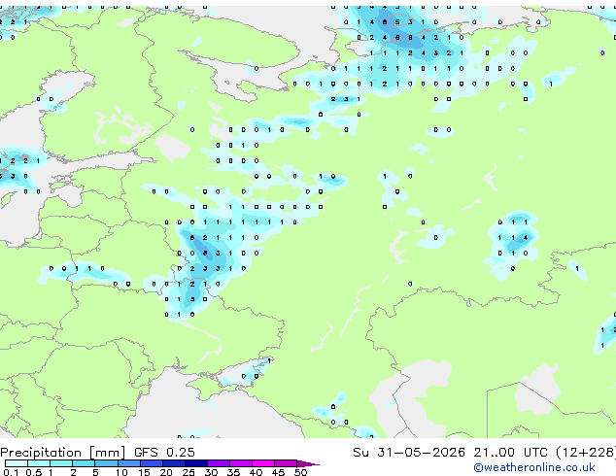The width and height of the screenshot is (616, 476).
Task: Click the "0.5" legend scale label
Action: click(x=34, y=472)
